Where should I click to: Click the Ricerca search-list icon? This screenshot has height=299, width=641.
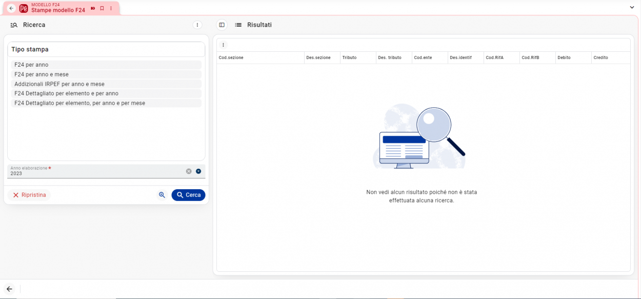[x=14, y=25]
